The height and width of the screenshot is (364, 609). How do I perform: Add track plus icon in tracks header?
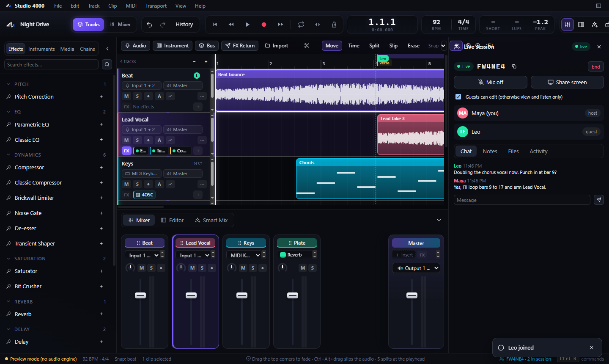pos(206,61)
